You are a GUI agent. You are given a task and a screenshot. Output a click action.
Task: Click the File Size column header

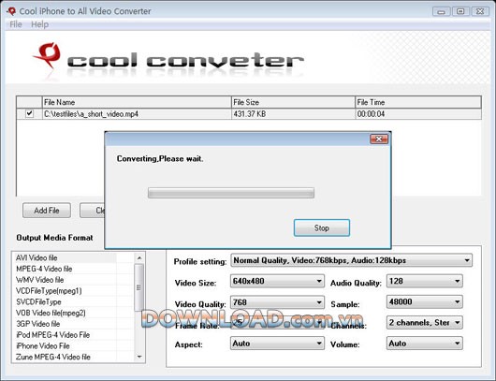293,102
